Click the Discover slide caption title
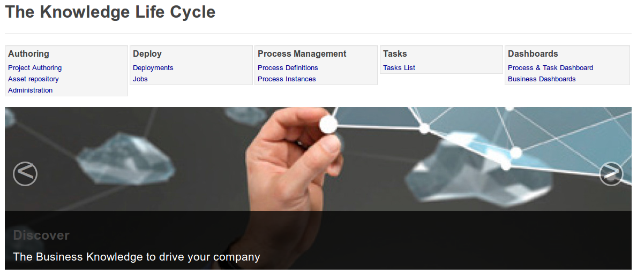The width and height of the screenshot is (637, 275). [41, 235]
